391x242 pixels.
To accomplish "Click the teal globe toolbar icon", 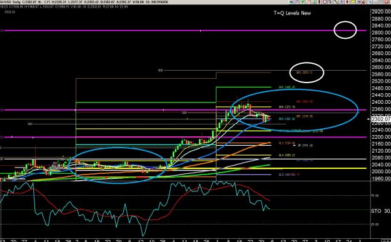I will [292, 2].
